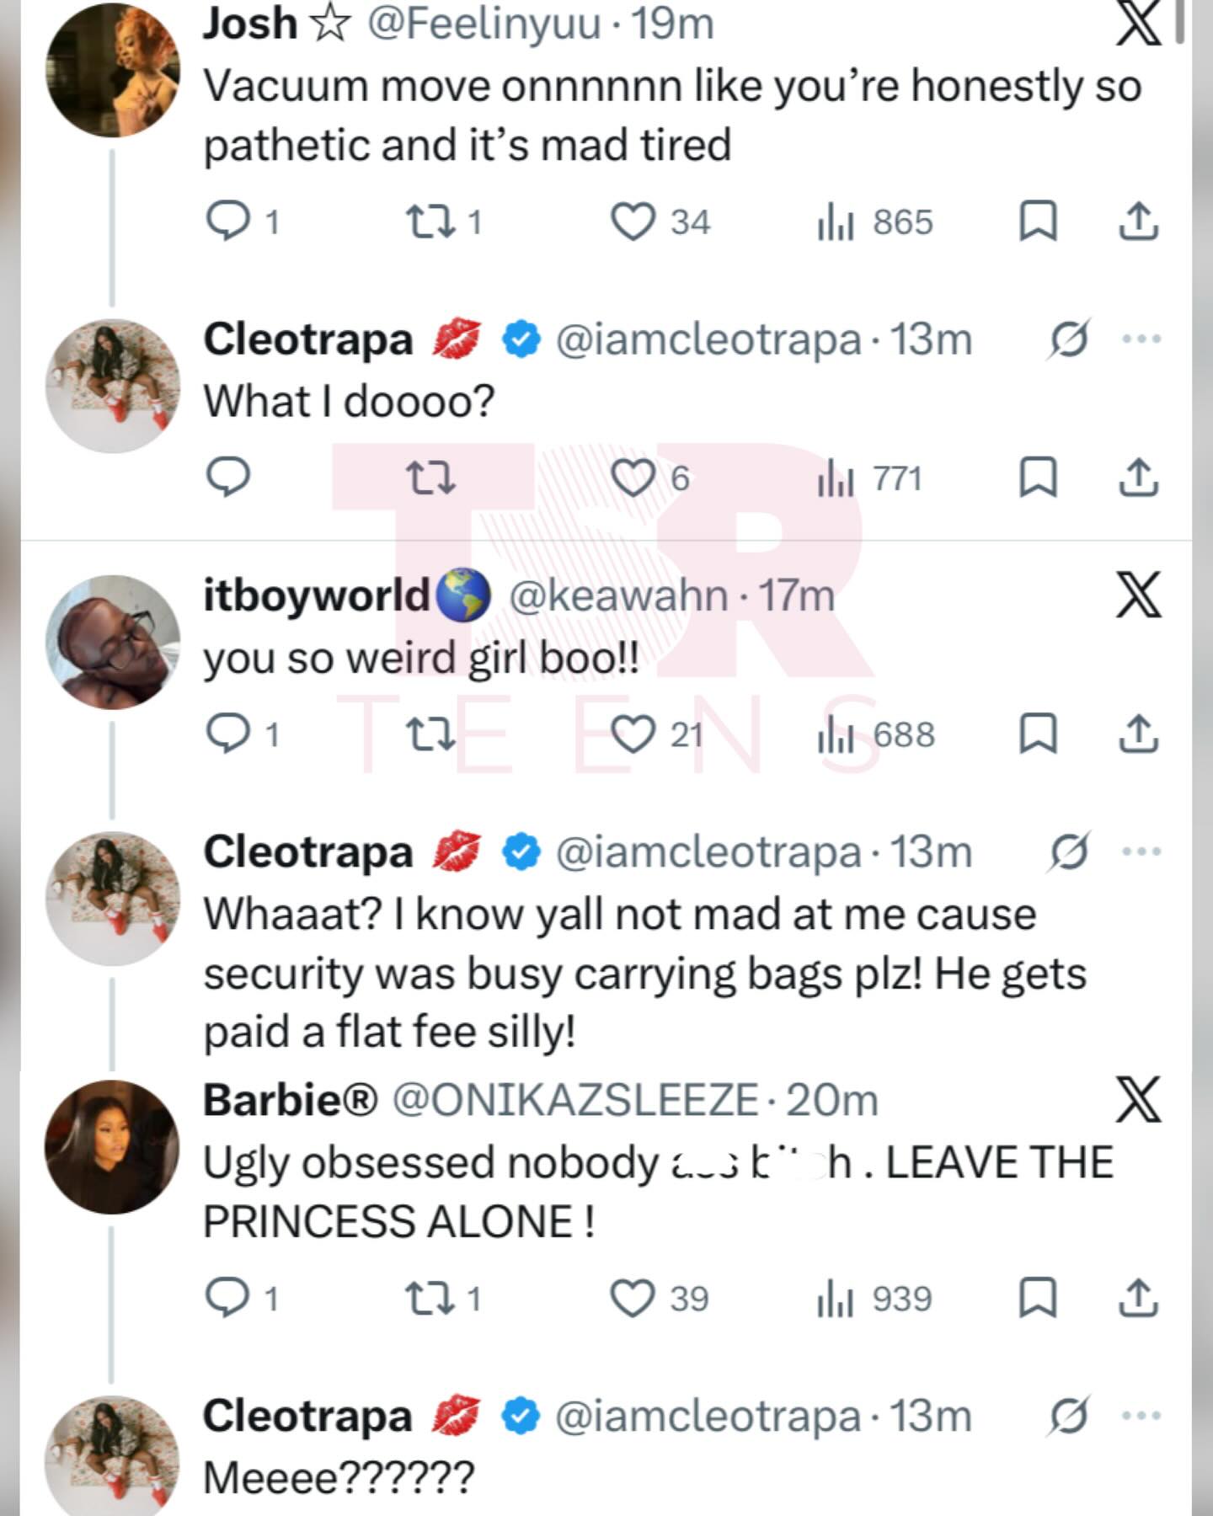This screenshot has height=1516, width=1213.
Task: Reply to Barbie's tweet
Action: click(228, 1299)
